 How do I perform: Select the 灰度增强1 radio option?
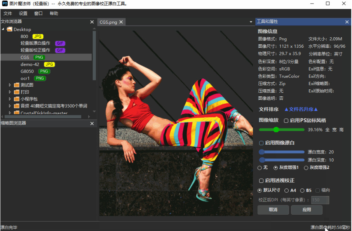[x=276, y=168]
